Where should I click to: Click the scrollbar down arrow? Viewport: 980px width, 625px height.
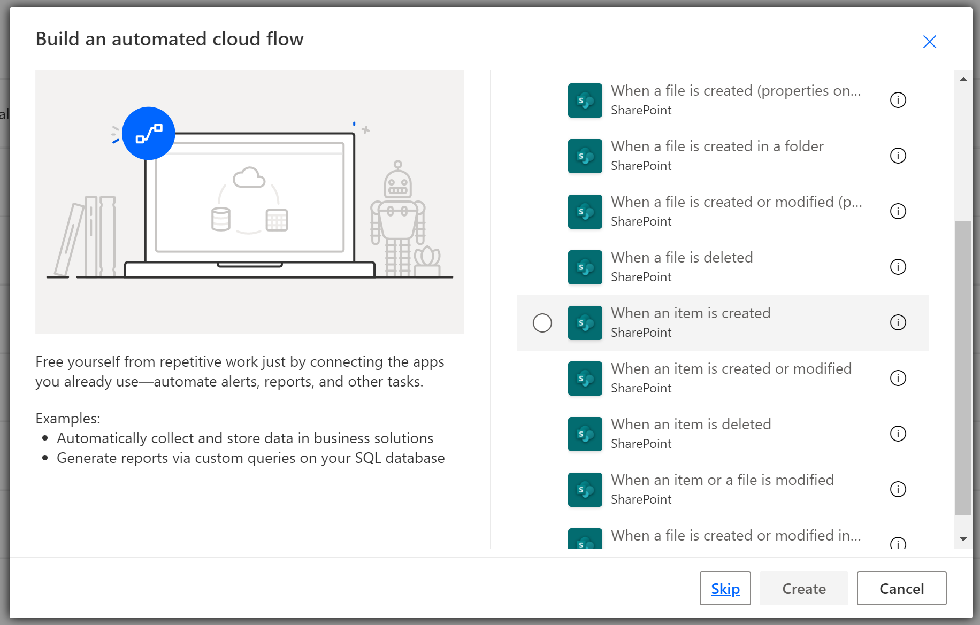(963, 539)
